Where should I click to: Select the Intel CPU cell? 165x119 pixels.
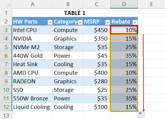pos(32,30)
